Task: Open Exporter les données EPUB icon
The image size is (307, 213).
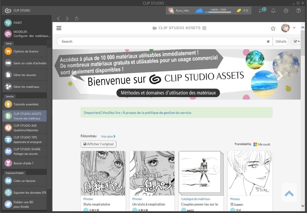Action: click(x=8, y=192)
